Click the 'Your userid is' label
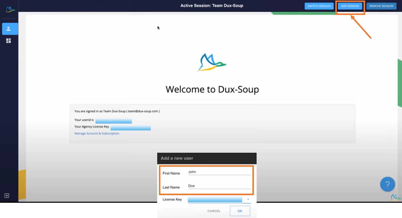402x218 pixels. 84,120
